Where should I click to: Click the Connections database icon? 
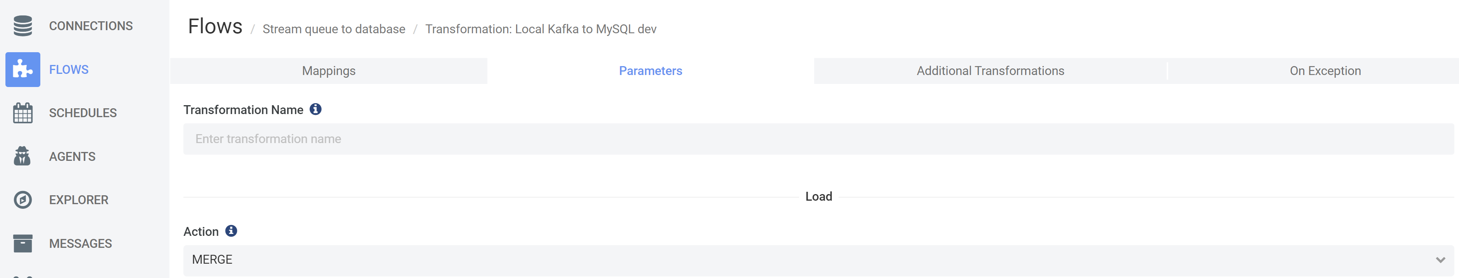pos(22,26)
